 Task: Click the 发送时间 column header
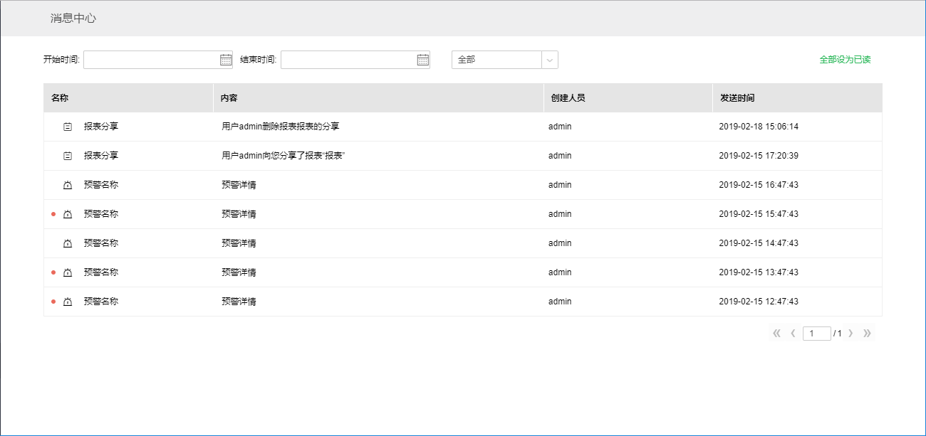pyautogui.click(x=737, y=98)
